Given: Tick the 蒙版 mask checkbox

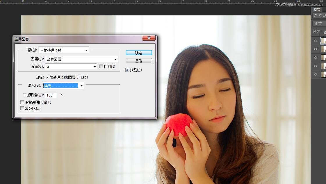Looking at the screenshot, I should (x=22, y=108).
